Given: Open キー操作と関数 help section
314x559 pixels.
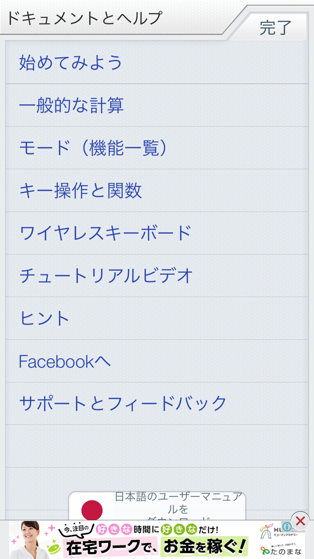Looking at the screenshot, I should 80,190.
